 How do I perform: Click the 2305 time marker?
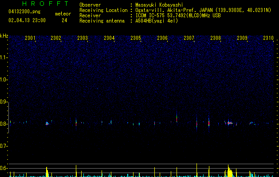(136, 38)
